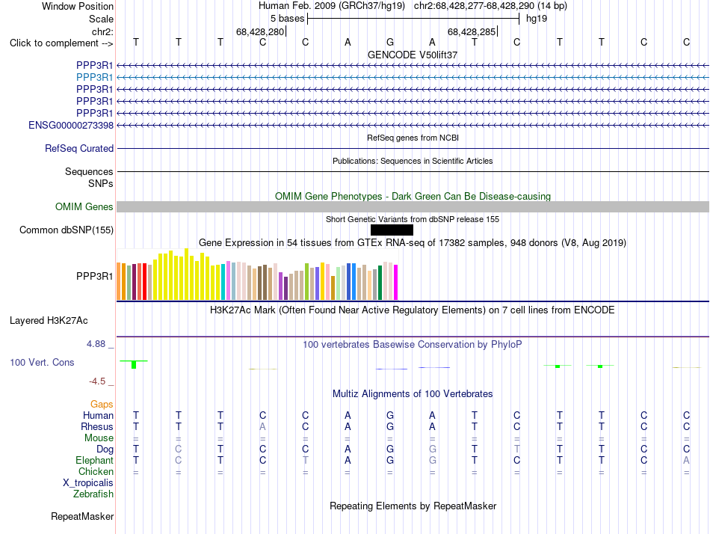Click the Sequences track label
710x534 pixels.
(x=89, y=171)
